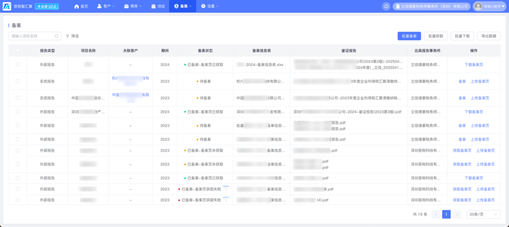Image resolution: width=509 pixels, height=227 pixels.
Task: Expand the 设置 menu
Action: [x=210, y=6]
